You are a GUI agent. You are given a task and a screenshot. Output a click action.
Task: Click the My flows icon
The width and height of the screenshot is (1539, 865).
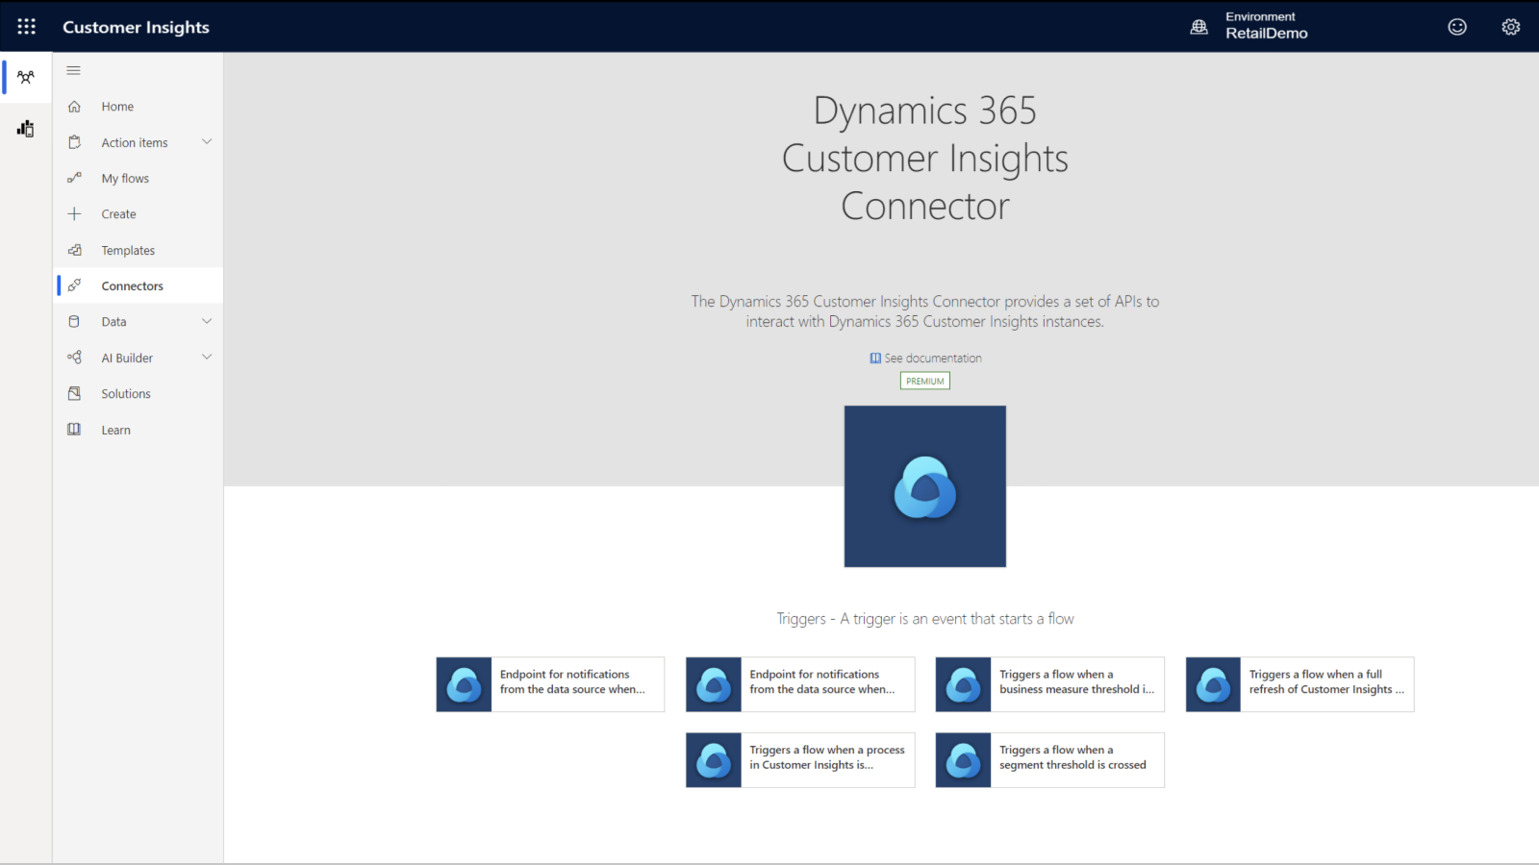pyautogui.click(x=74, y=178)
